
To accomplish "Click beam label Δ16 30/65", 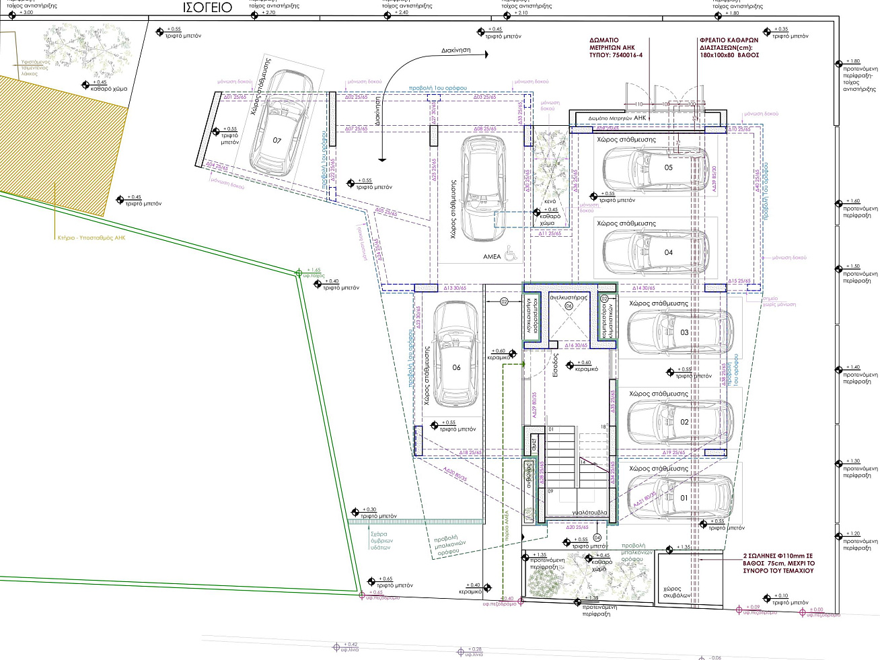I will click(x=575, y=345).
